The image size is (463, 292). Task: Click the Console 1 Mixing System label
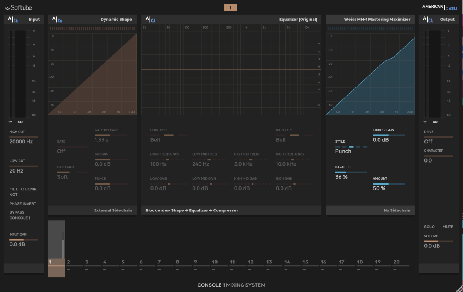231,285
